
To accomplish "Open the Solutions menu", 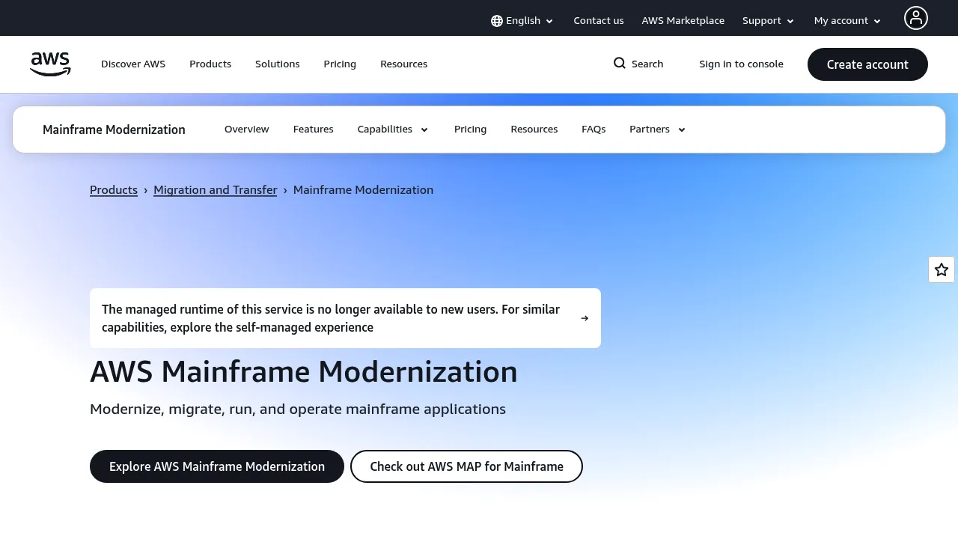I will pyautogui.click(x=278, y=64).
